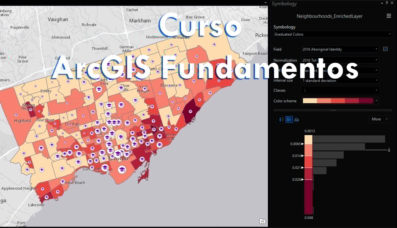Open the Scales tab icon
This screenshot has width=397, height=228.
pos(297,119)
